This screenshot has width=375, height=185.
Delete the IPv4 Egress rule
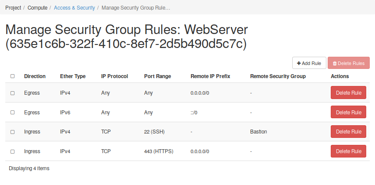348,93
